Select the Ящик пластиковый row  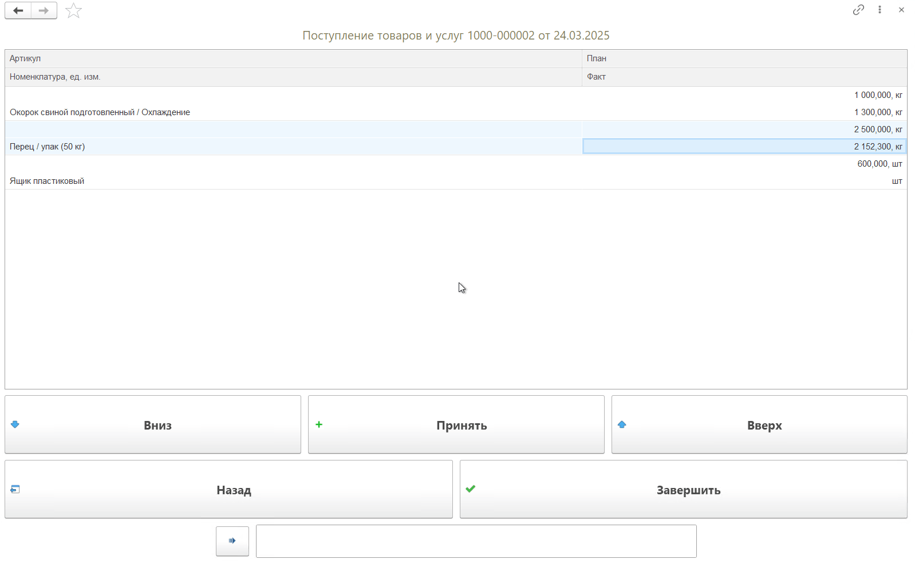[47, 181]
